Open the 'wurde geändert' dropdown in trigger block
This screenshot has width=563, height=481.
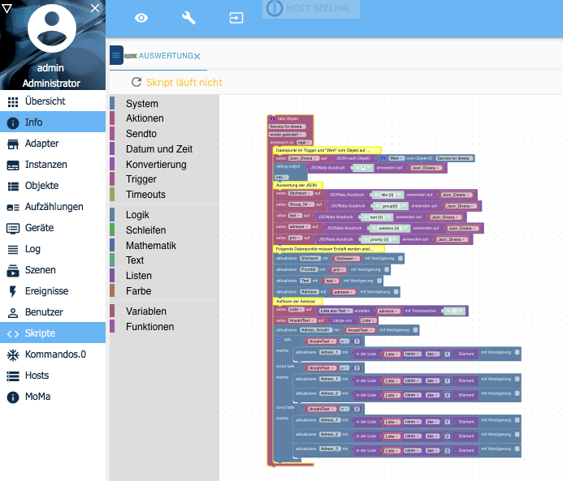pyautogui.click(x=285, y=133)
